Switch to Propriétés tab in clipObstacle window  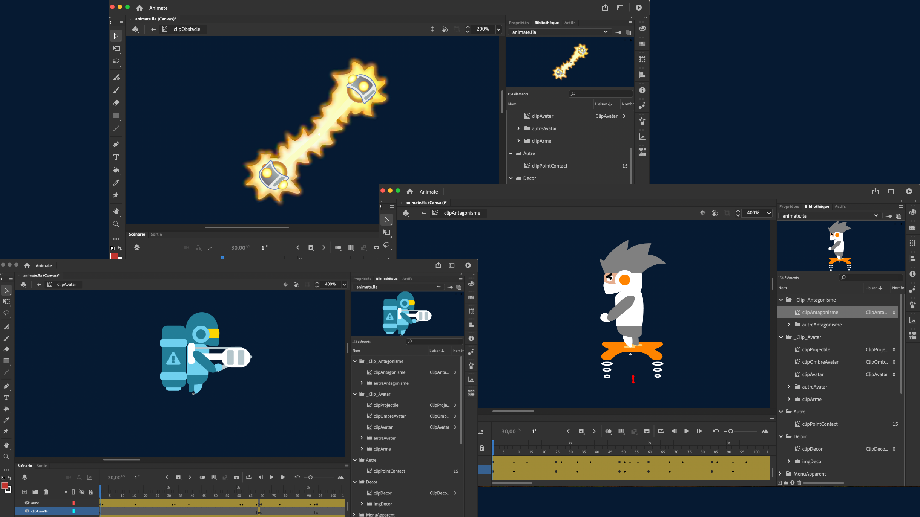(x=519, y=23)
